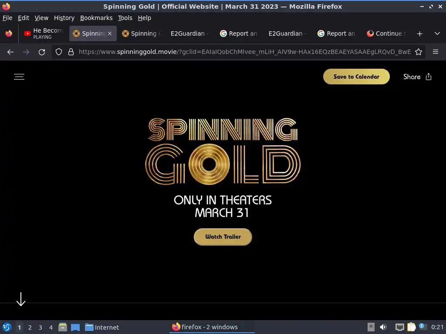This screenshot has height=334, width=446.
Task: Click the volume speaker tray icon
Action: [x=383, y=327]
